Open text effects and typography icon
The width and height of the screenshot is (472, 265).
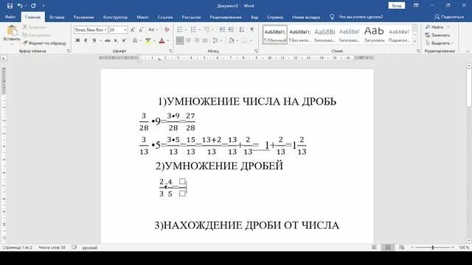click(135, 40)
